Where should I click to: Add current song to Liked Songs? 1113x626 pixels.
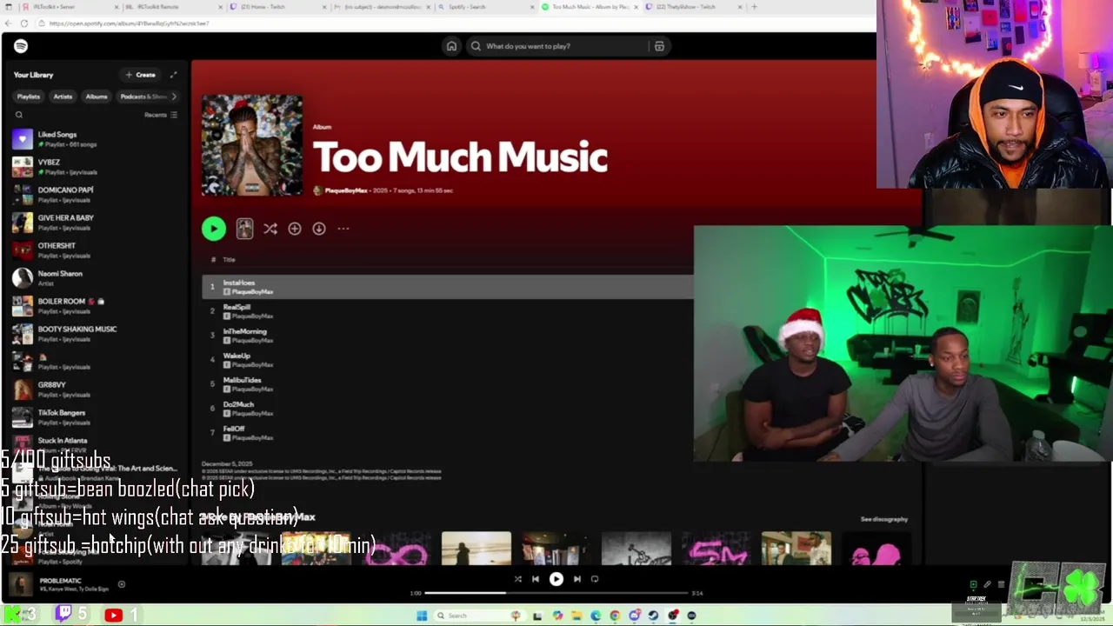click(122, 584)
